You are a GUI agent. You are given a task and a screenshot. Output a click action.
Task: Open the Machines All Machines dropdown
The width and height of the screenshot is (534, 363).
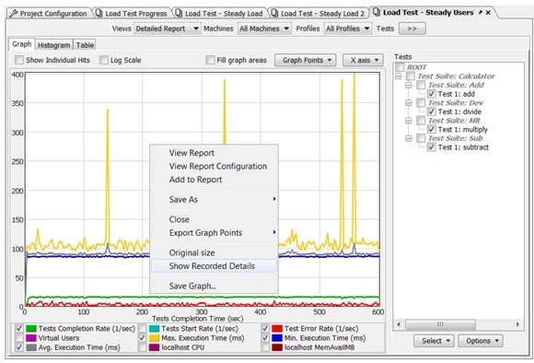pos(264,29)
